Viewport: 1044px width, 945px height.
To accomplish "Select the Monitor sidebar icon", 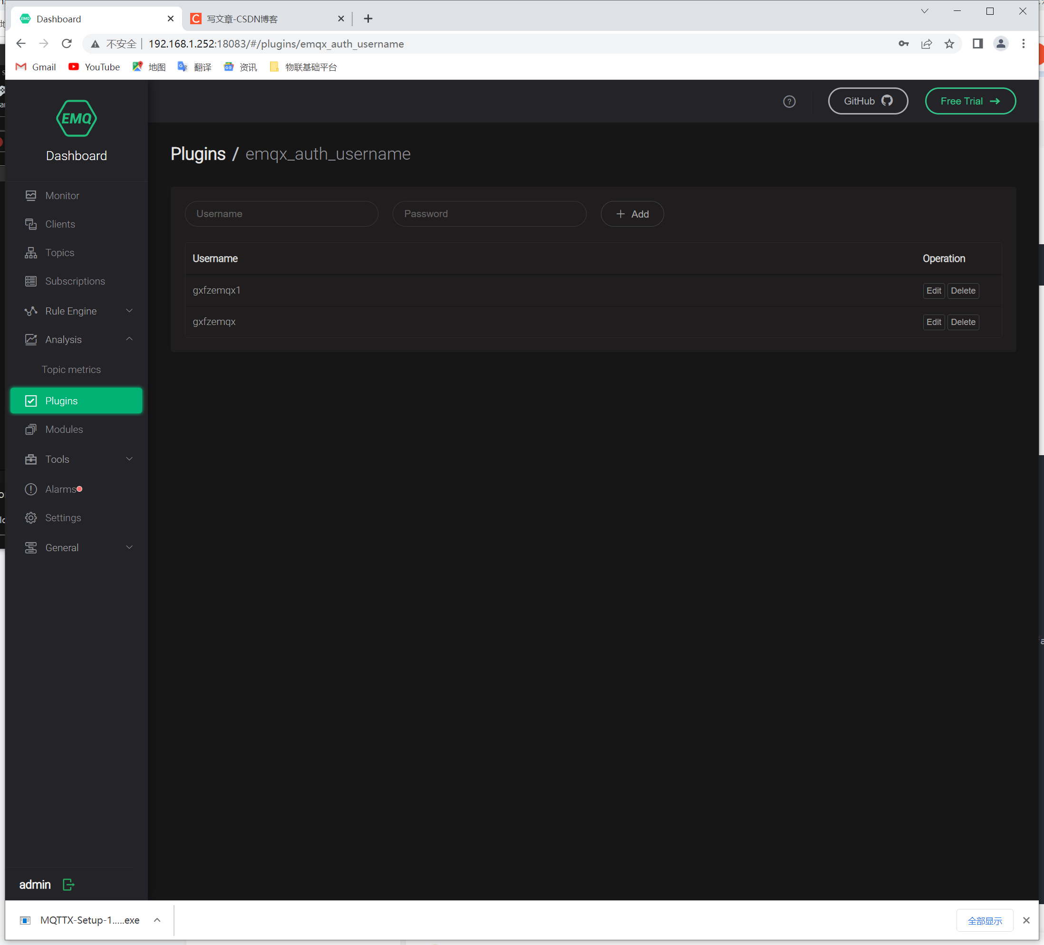I will 30,195.
